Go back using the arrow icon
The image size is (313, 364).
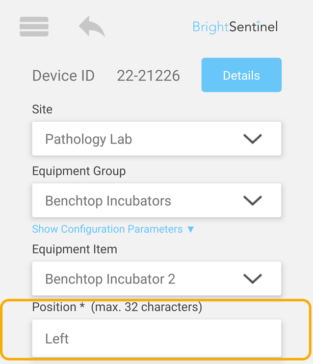pos(92,26)
